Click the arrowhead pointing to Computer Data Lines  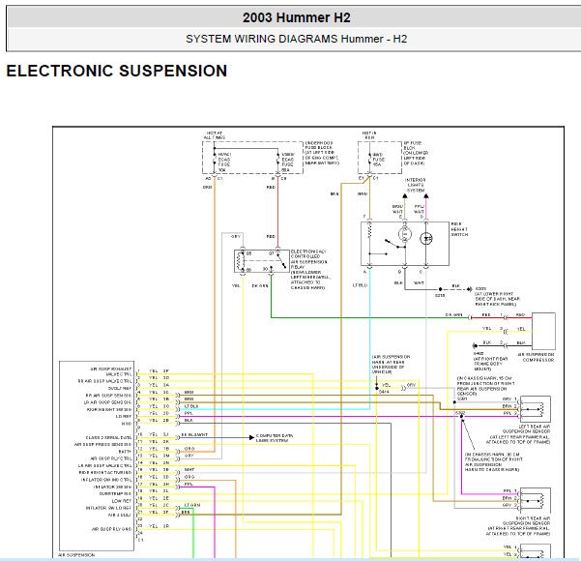tap(251, 437)
